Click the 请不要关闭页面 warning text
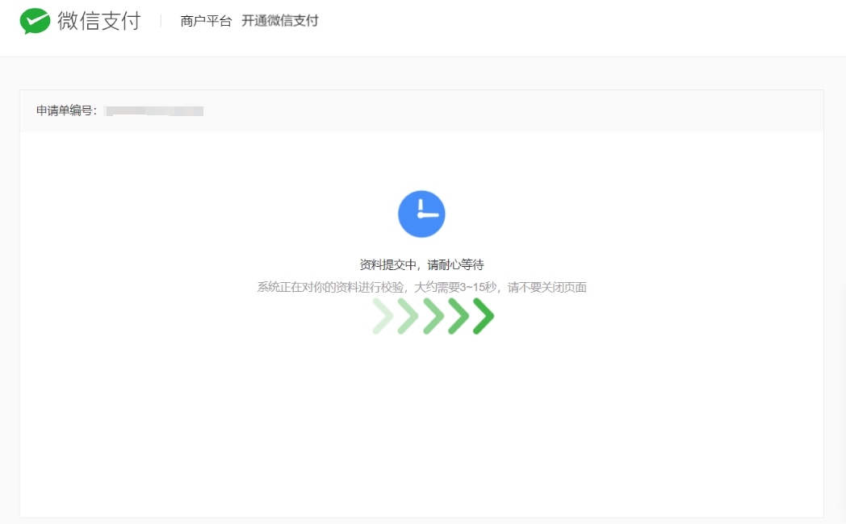 547,287
